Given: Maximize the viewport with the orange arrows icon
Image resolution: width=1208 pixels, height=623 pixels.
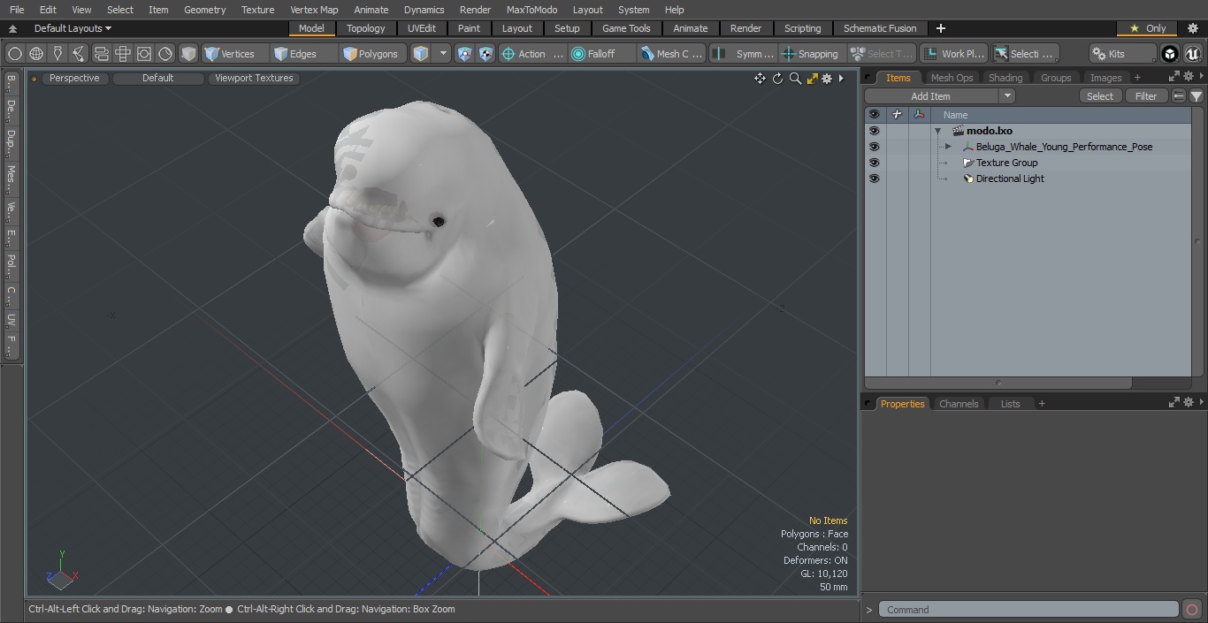Looking at the screenshot, I should pyautogui.click(x=812, y=79).
